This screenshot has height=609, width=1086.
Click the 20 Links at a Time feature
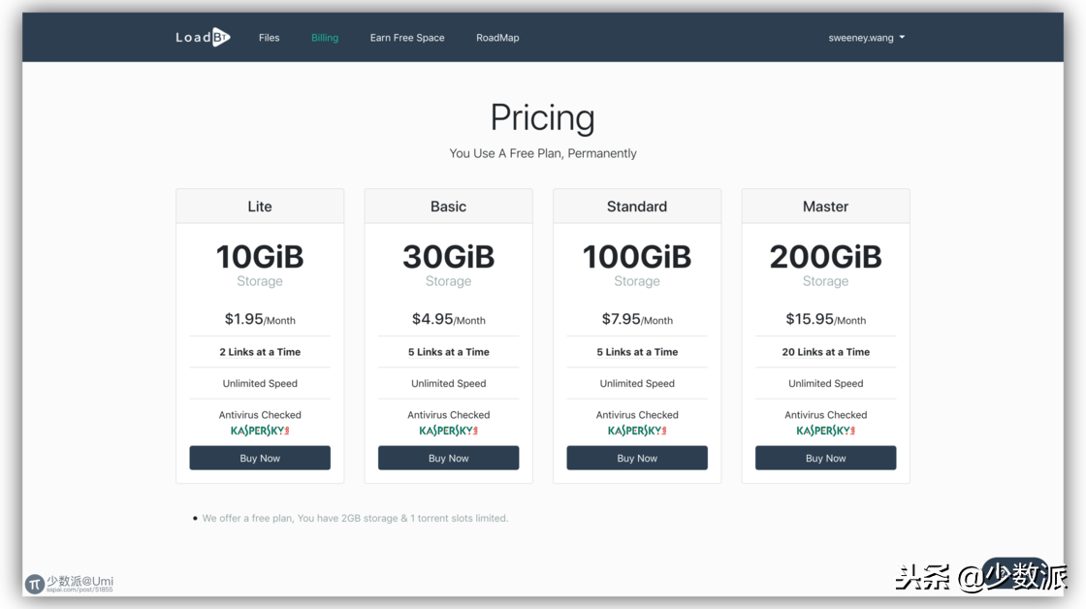point(825,352)
